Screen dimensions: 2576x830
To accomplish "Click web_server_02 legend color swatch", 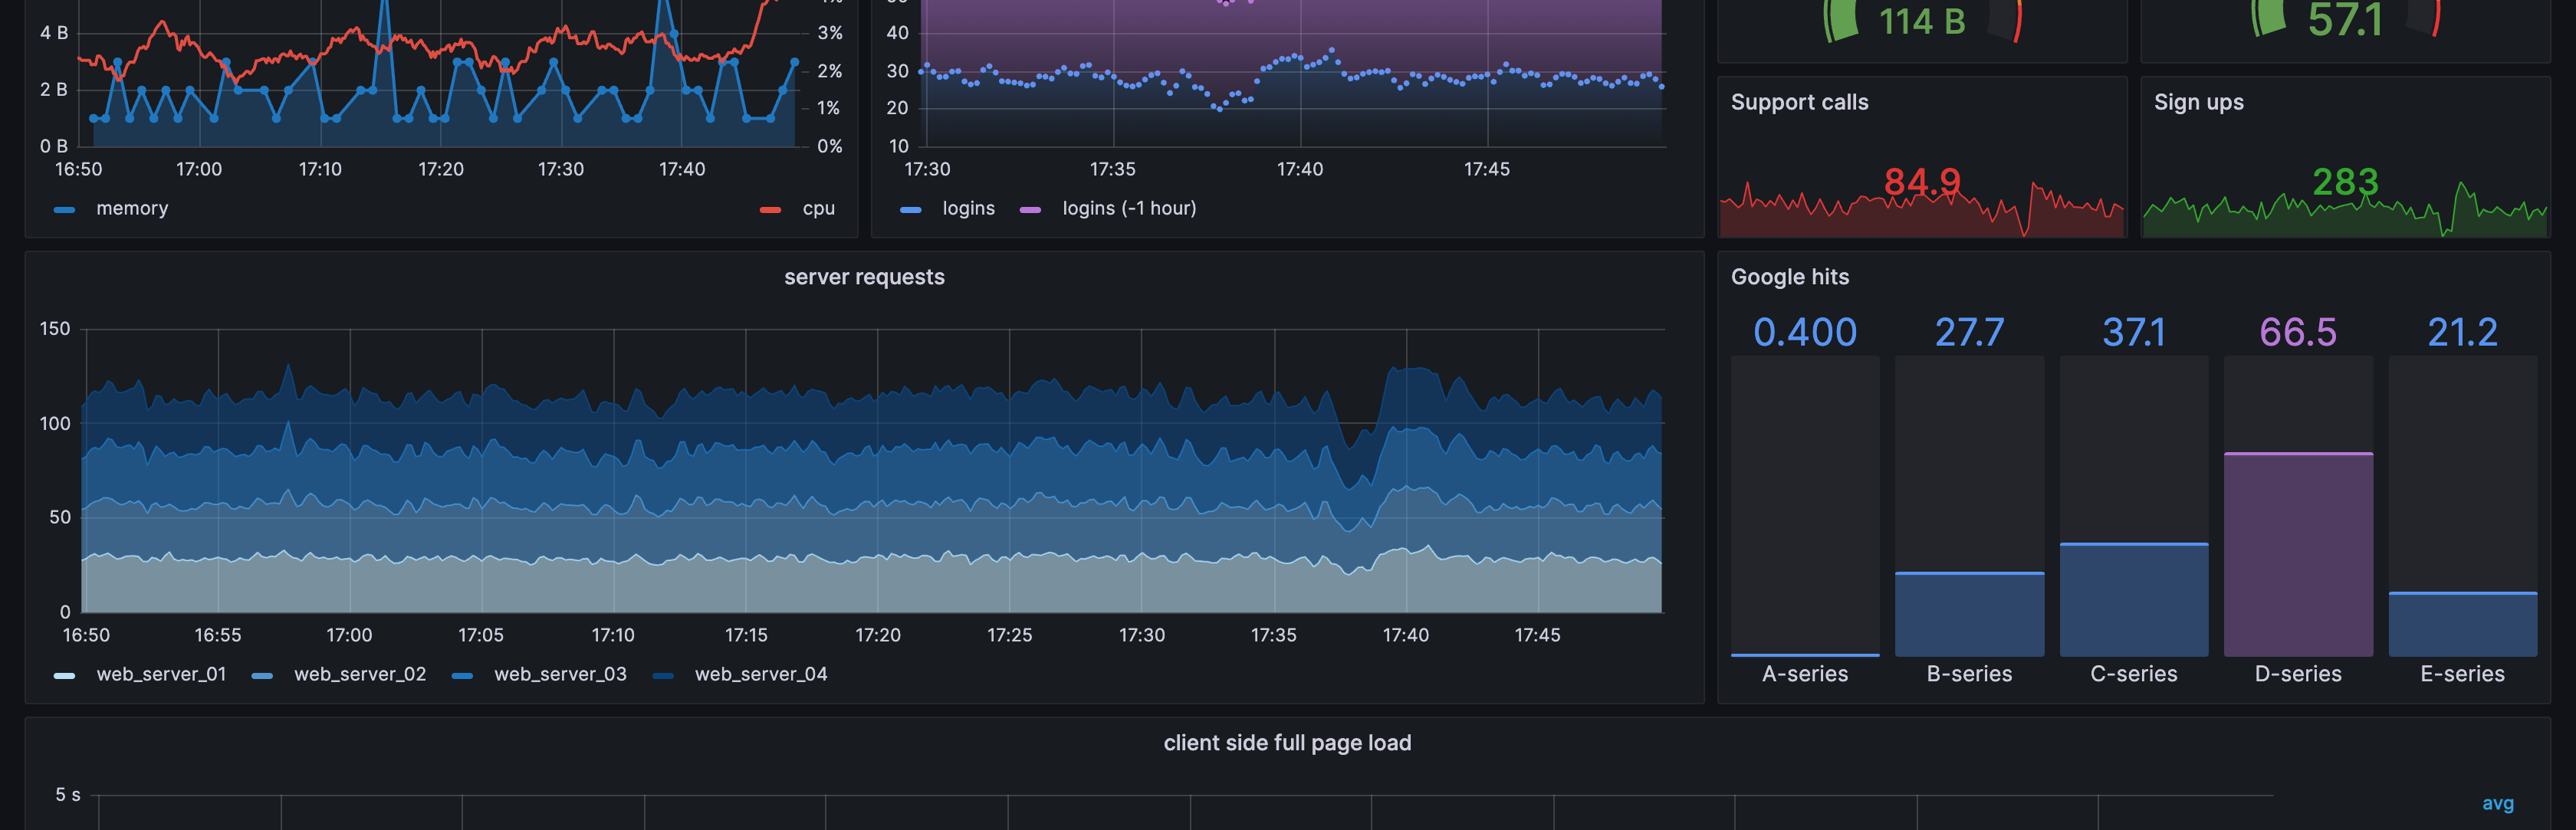I will tap(262, 676).
